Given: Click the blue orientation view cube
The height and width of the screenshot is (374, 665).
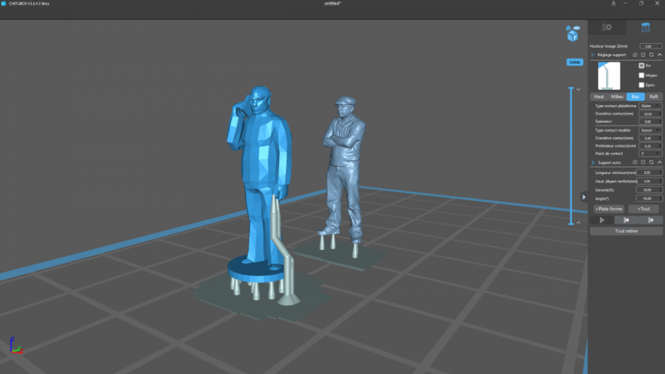Looking at the screenshot, I should [x=573, y=37].
